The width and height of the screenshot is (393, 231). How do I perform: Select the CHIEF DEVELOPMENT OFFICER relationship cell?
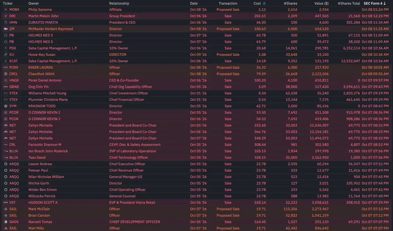135,222
